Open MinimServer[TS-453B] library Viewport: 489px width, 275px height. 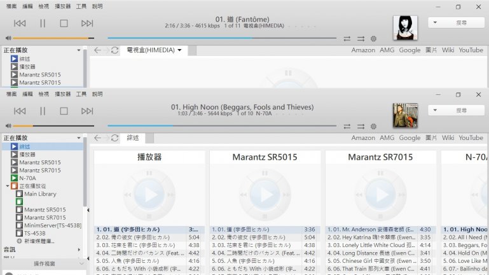pos(53,225)
